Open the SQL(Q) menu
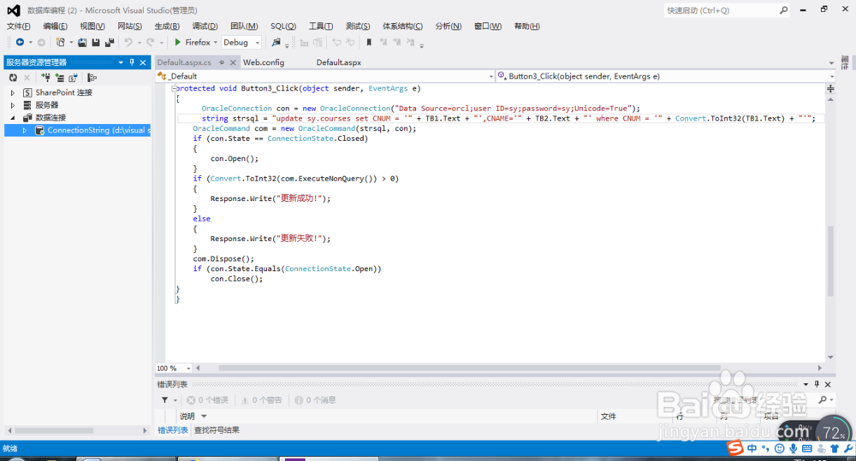Image resolution: width=856 pixels, height=461 pixels. click(283, 27)
